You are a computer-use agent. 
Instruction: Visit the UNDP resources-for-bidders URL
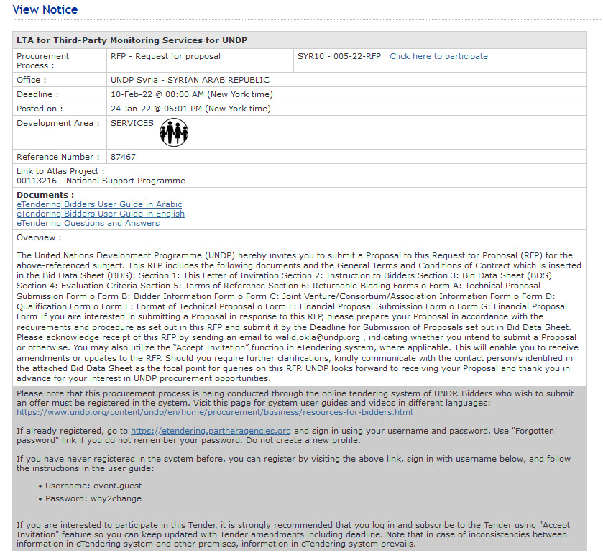click(214, 412)
